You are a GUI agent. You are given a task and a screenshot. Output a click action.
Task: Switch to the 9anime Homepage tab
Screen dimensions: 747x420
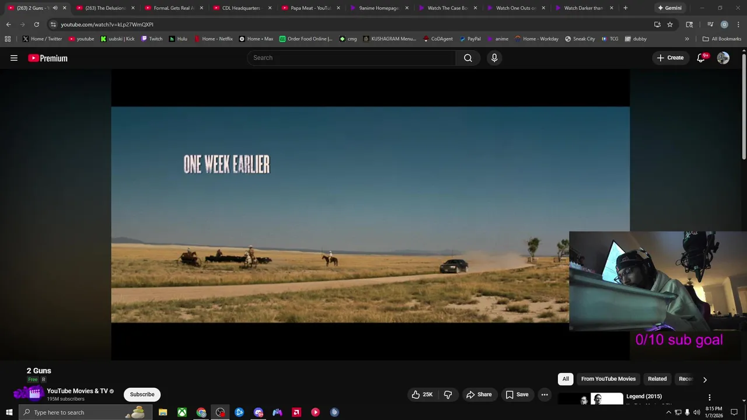click(378, 8)
